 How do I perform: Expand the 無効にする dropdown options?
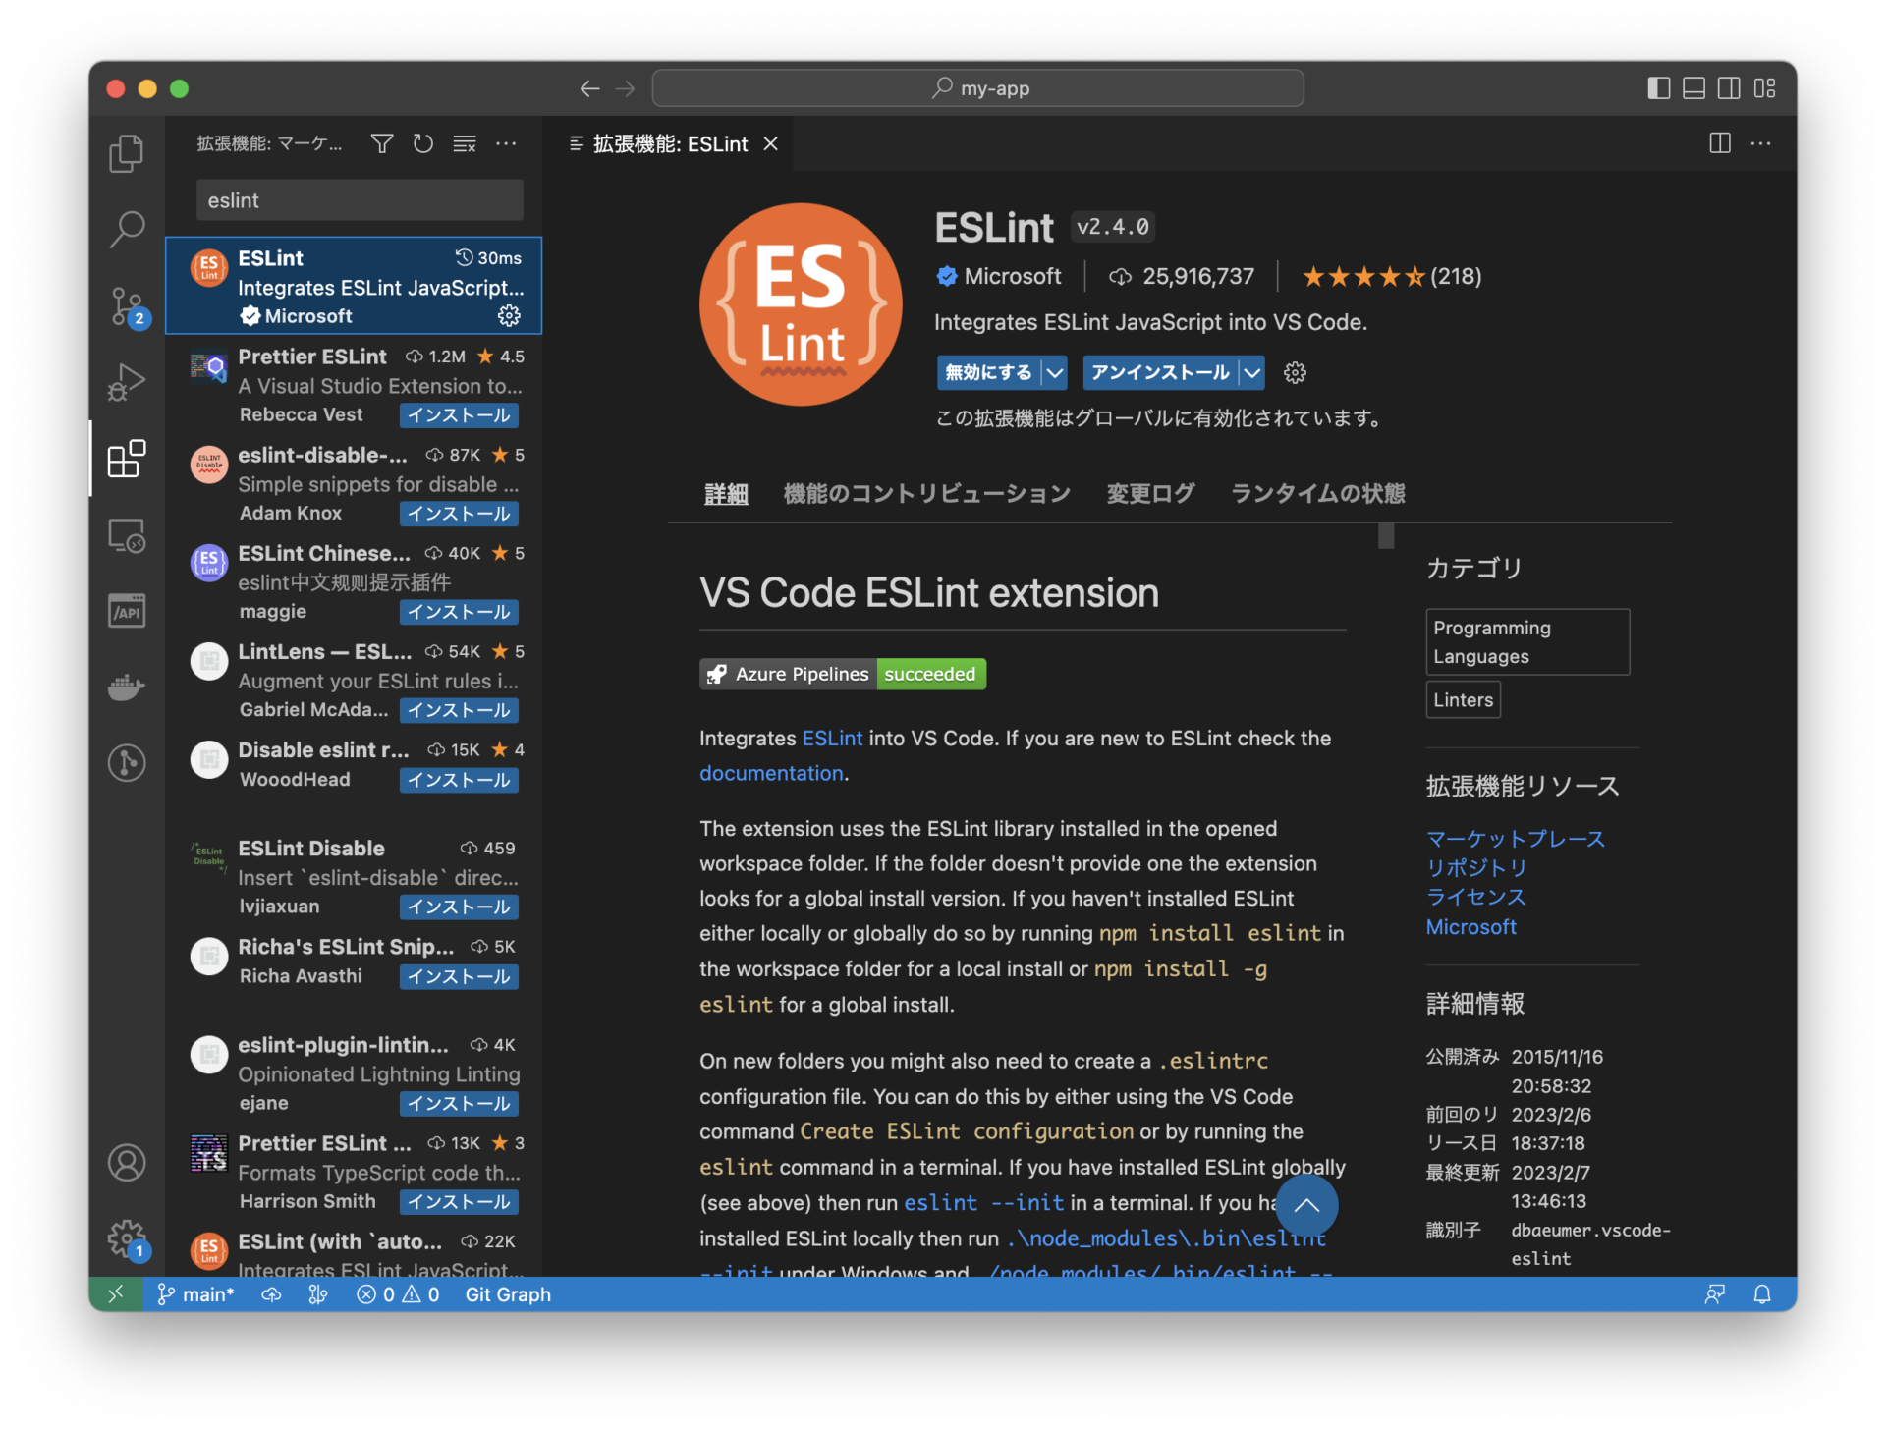pos(1054,372)
